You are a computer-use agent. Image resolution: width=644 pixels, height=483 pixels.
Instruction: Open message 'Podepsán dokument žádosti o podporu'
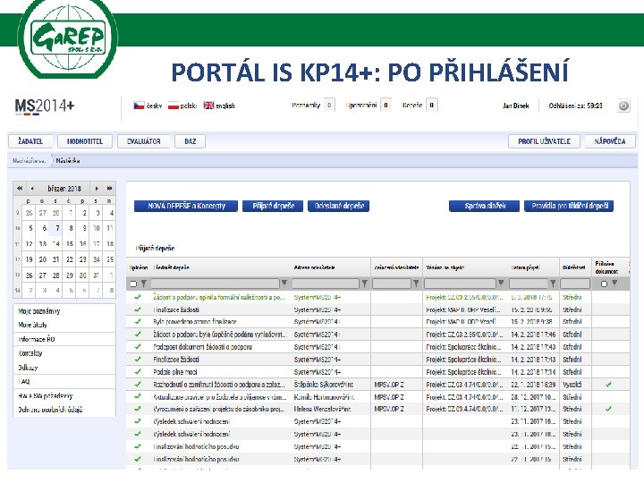(202, 347)
